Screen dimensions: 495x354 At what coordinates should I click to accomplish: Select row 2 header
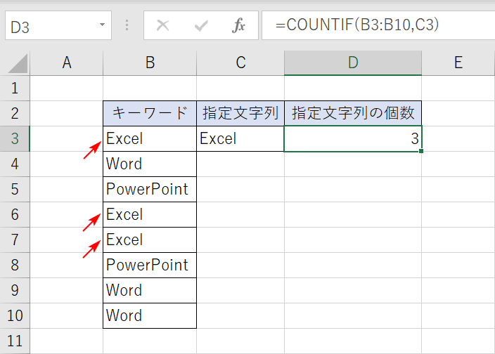pos(15,114)
